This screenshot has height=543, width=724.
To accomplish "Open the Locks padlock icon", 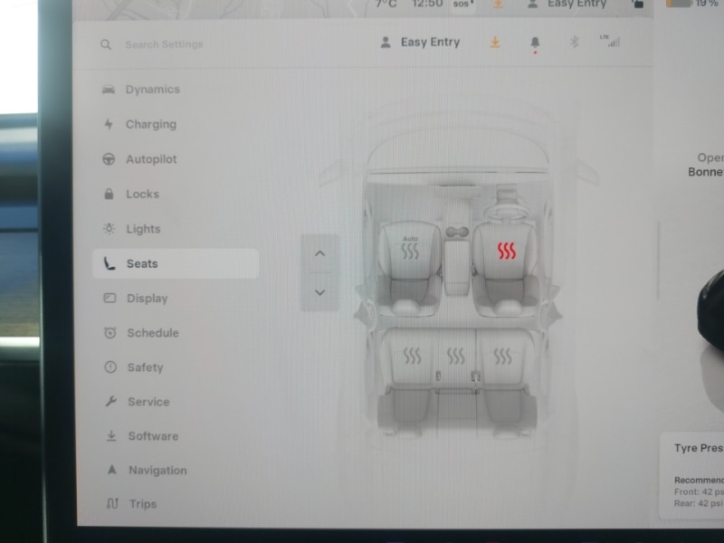I will [x=109, y=194].
